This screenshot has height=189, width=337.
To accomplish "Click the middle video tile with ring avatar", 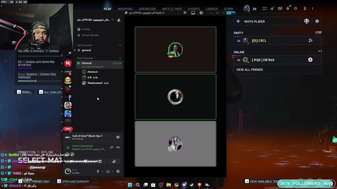I will (x=175, y=97).
